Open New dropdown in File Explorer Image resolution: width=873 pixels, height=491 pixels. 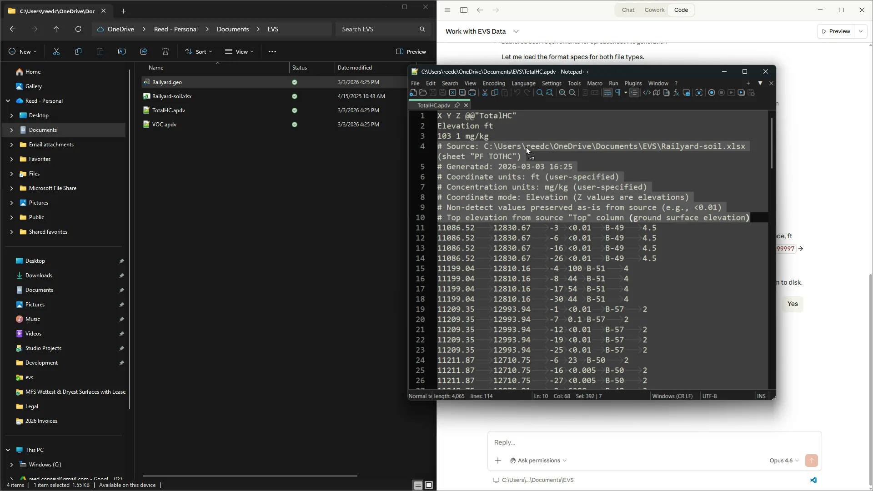coord(23,52)
